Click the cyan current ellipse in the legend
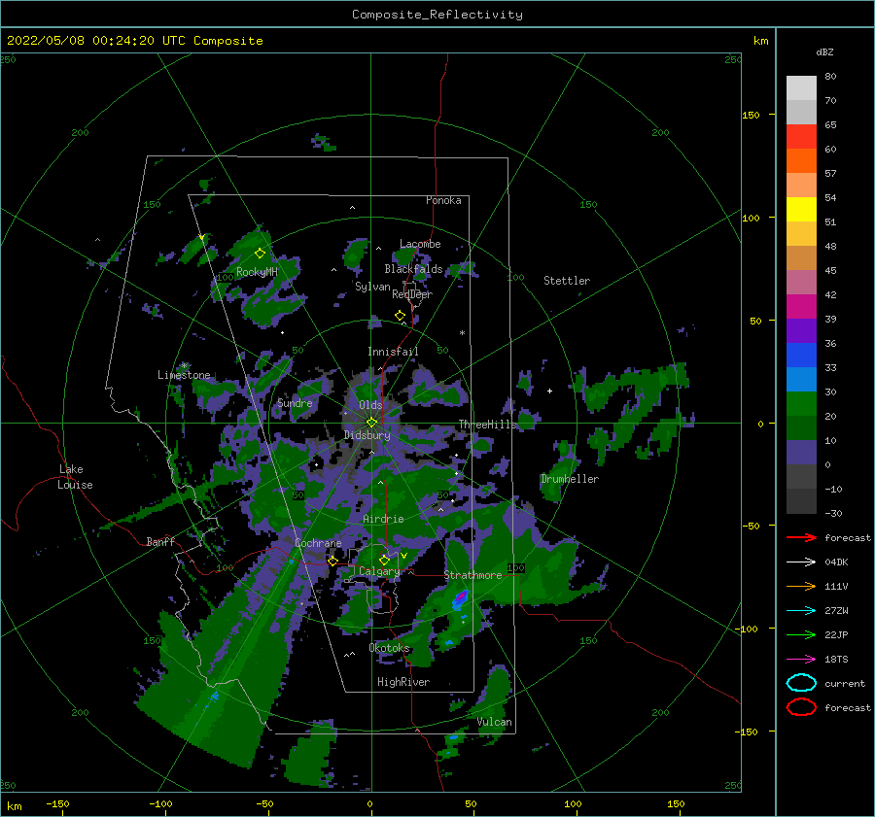 pyautogui.click(x=801, y=683)
